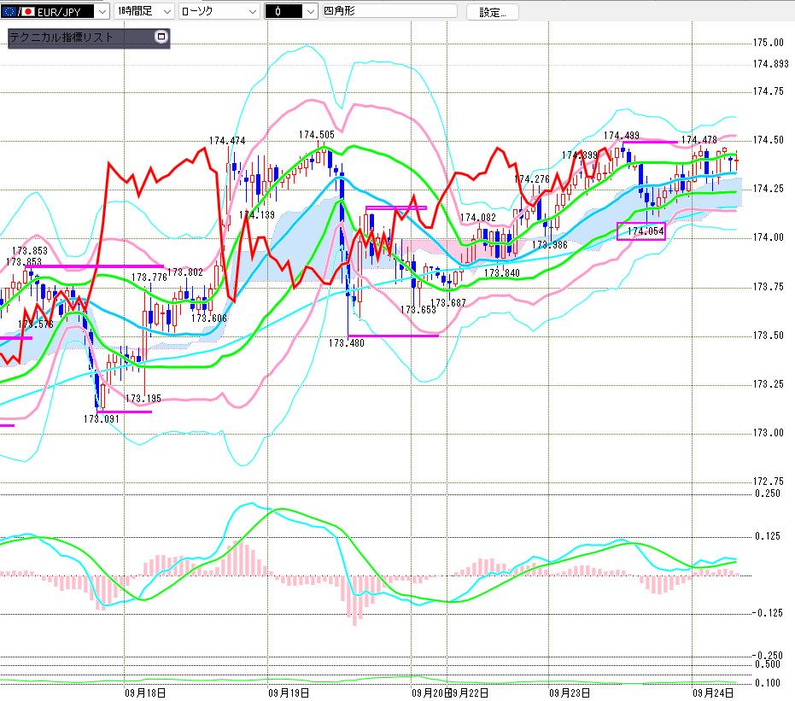
Task: Click the 173.091 low price label
Action: tap(101, 418)
